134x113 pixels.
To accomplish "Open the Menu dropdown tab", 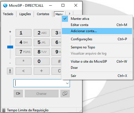I will click(59, 14).
